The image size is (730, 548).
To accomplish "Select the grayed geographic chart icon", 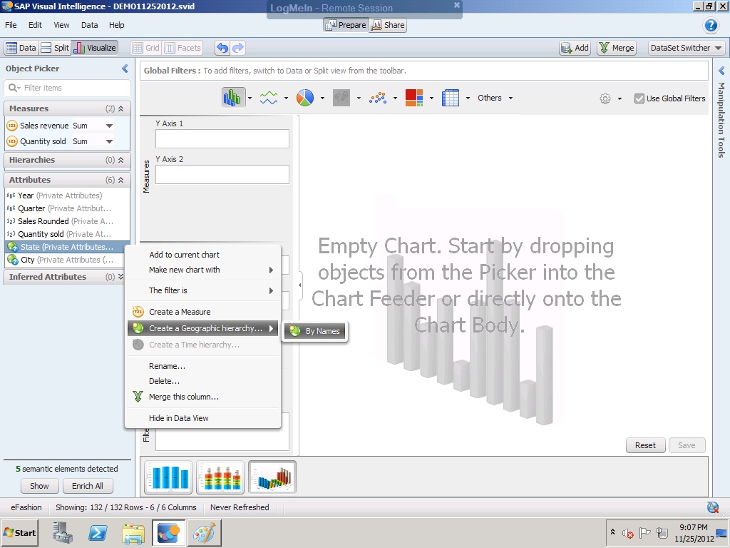I will pyautogui.click(x=341, y=98).
